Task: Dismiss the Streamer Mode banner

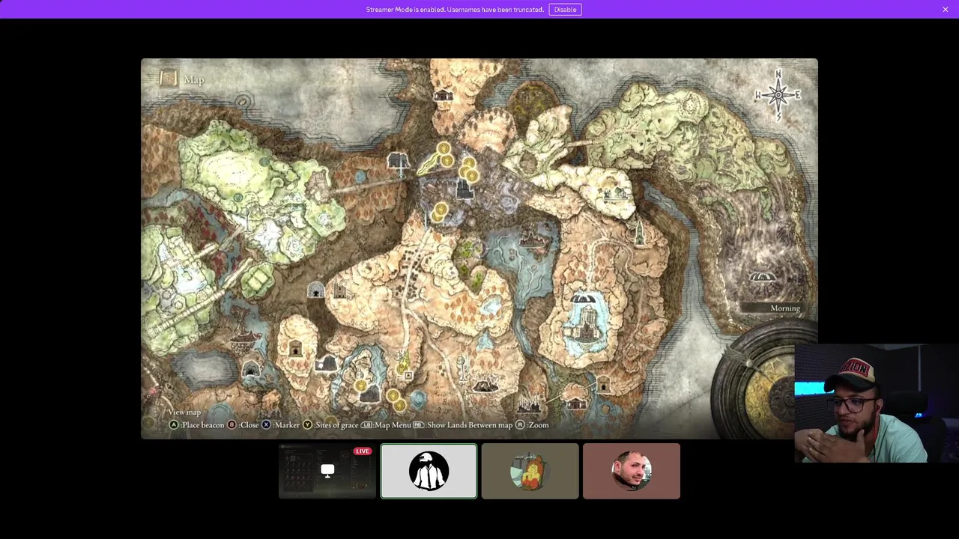Action: point(946,10)
